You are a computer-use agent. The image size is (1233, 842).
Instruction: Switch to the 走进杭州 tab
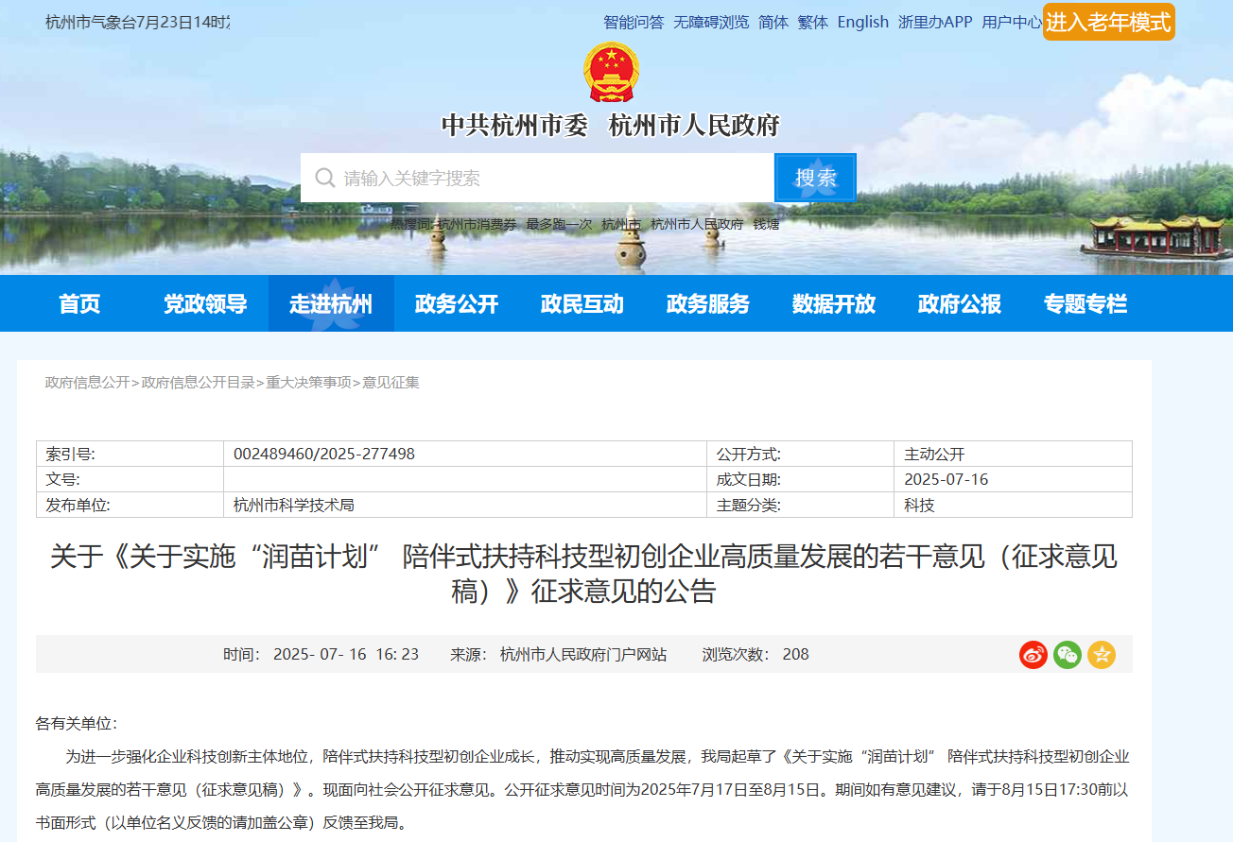tap(331, 303)
